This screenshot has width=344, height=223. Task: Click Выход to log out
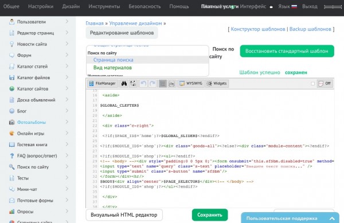point(310,6)
